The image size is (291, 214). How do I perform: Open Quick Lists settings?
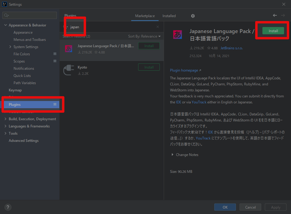point(22,76)
